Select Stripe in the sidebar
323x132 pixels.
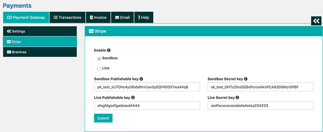pos(40,42)
